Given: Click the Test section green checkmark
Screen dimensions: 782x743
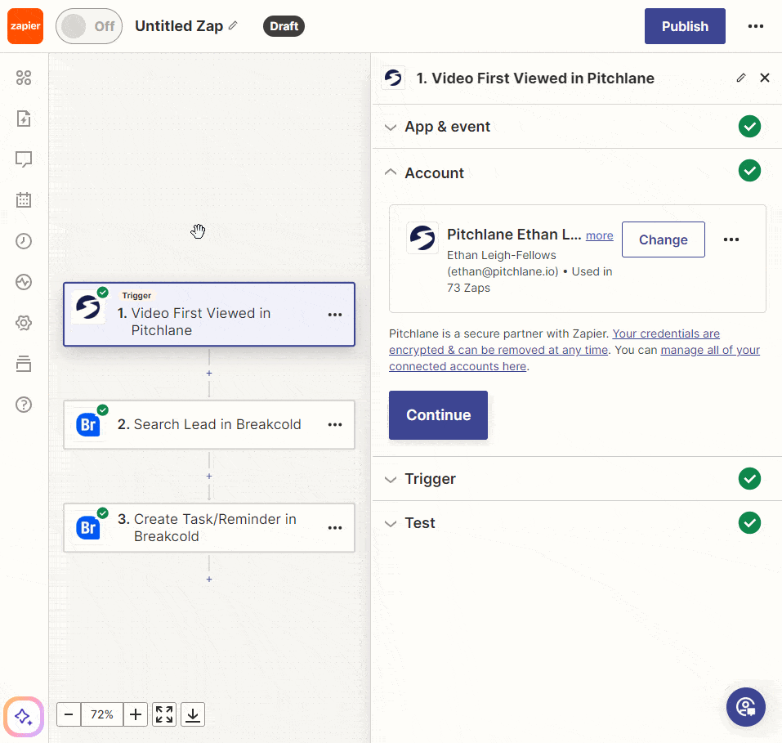Looking at the screenshot, I should (x=749, y=522).
